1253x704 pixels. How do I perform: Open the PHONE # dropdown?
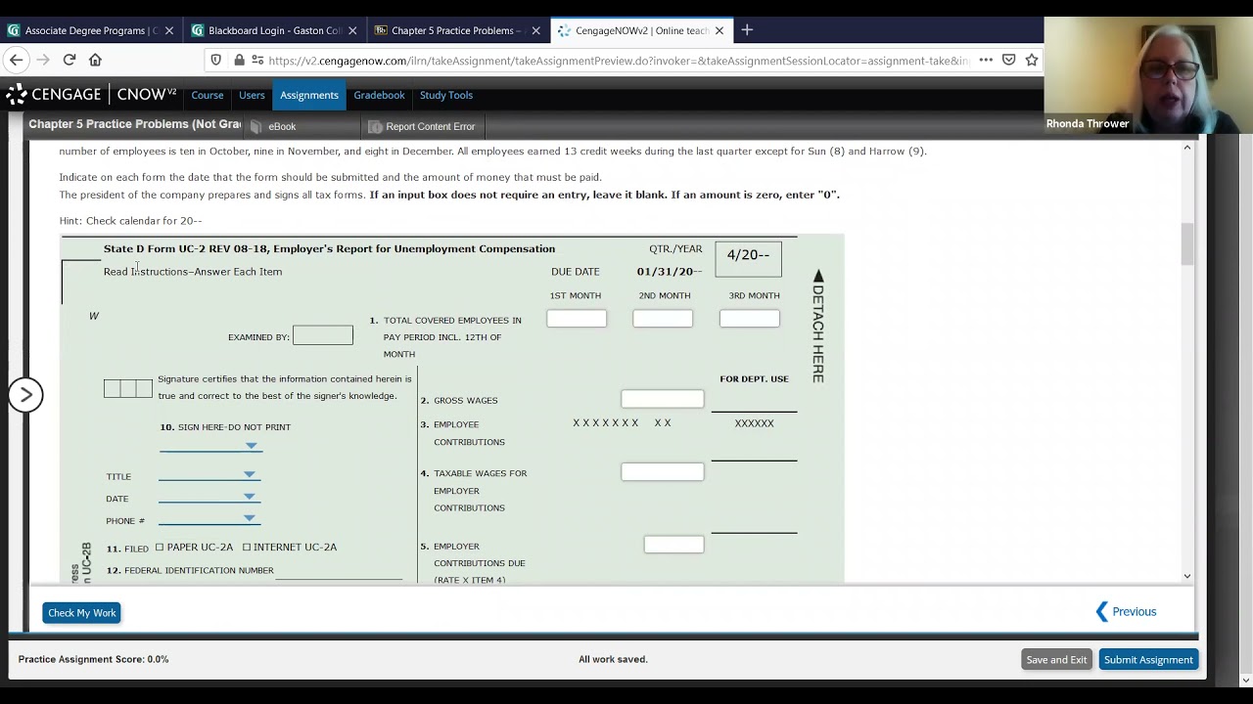point(209,518)
